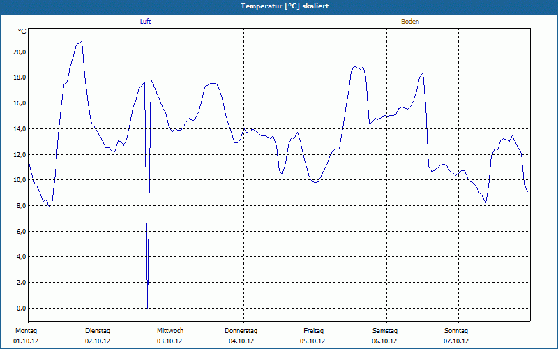Select the 6,0 axis value
Screen dimensions: 558x349
coord(22,231)
